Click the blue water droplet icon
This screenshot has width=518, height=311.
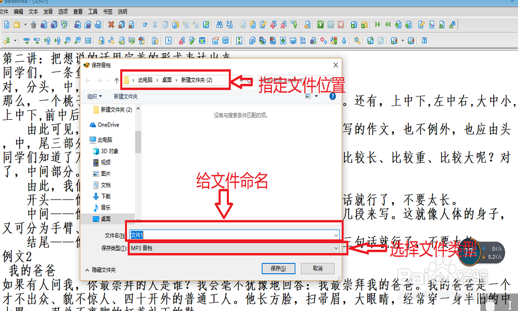[x=344, y=40]
